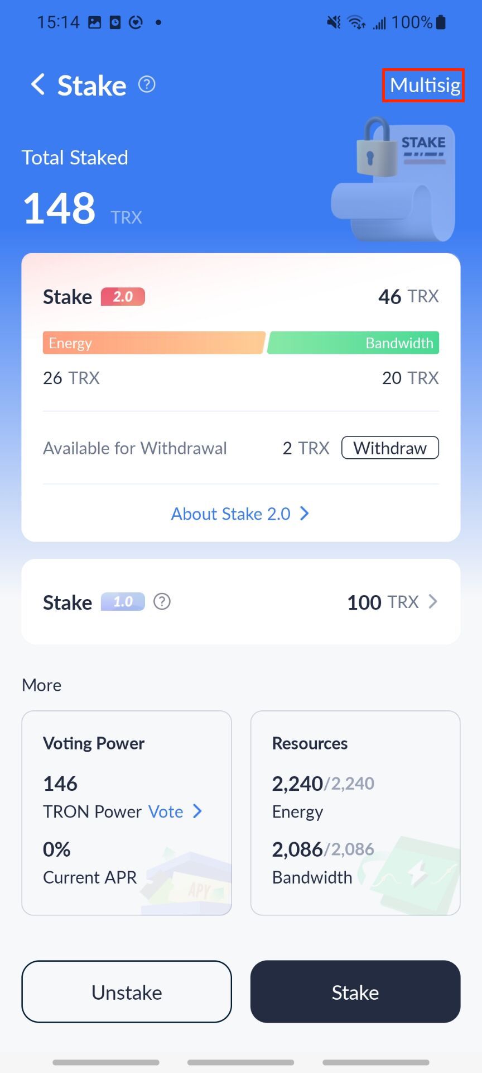The width and height of the screenshot is (482, 1073).
Task: Tap the orange Energy bar segment
Action: [x=153, y=343]
